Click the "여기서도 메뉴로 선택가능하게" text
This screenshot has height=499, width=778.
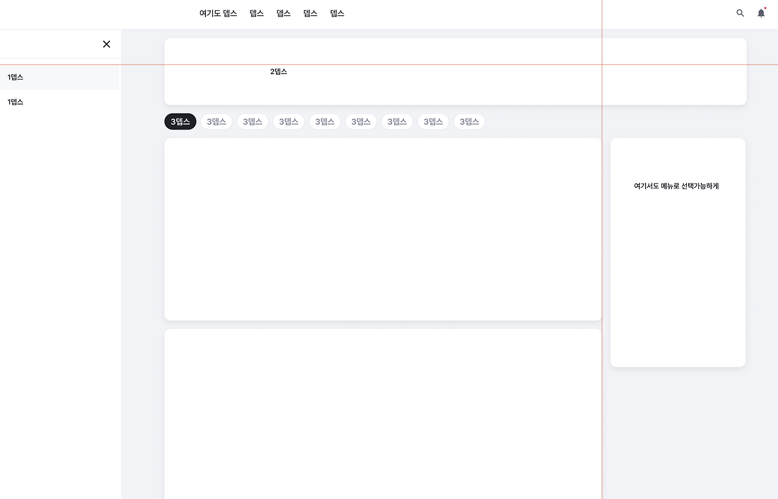676,186
